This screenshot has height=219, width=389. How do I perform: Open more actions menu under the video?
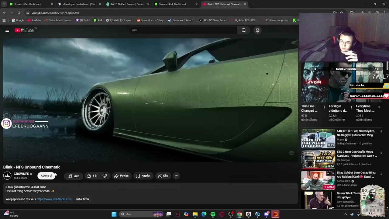pyautogui.click(x=176, y=176)
